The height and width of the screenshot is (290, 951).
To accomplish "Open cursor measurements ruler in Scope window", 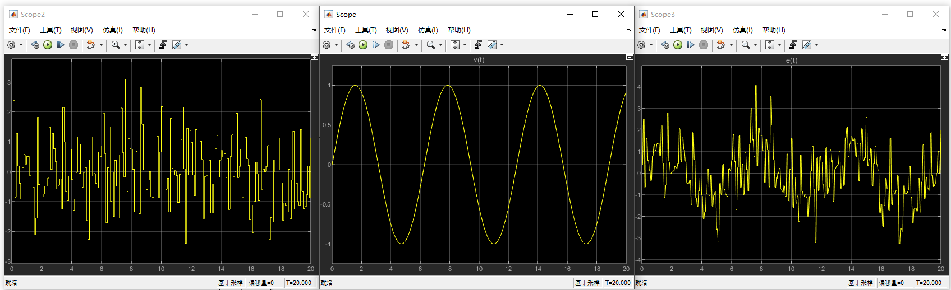I will (x=492, y=45).
